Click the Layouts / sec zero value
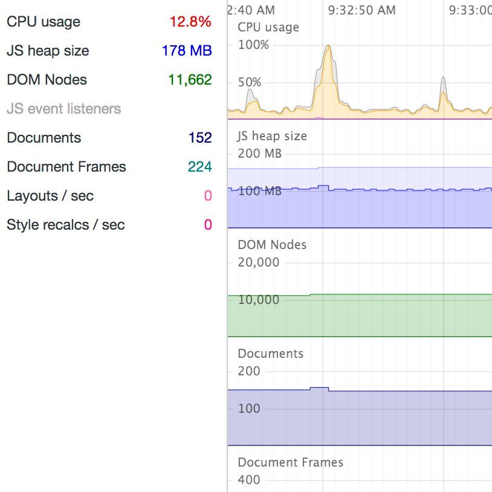 click(208, 196)
